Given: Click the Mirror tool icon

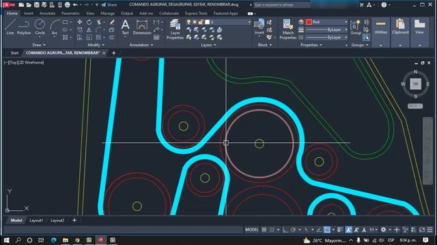Looking at the screenshot, I should pyautogui.click(x=89, y=30).
